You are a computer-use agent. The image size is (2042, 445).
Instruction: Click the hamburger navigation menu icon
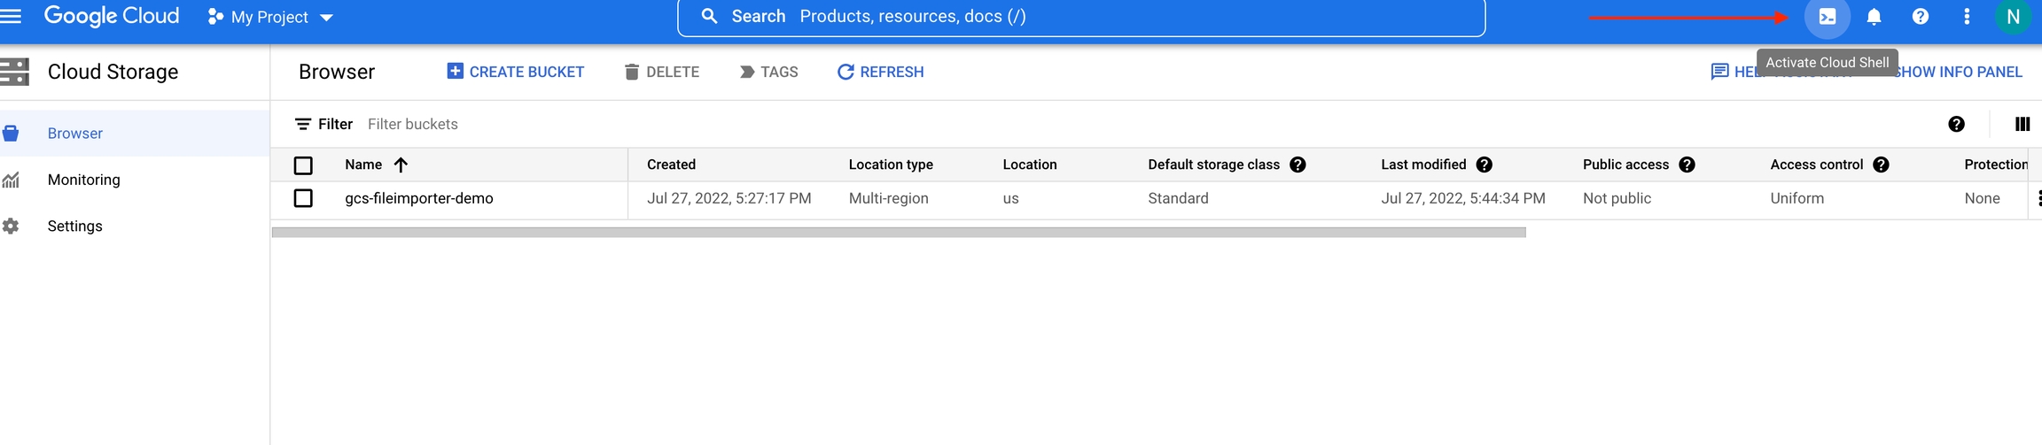11,16
